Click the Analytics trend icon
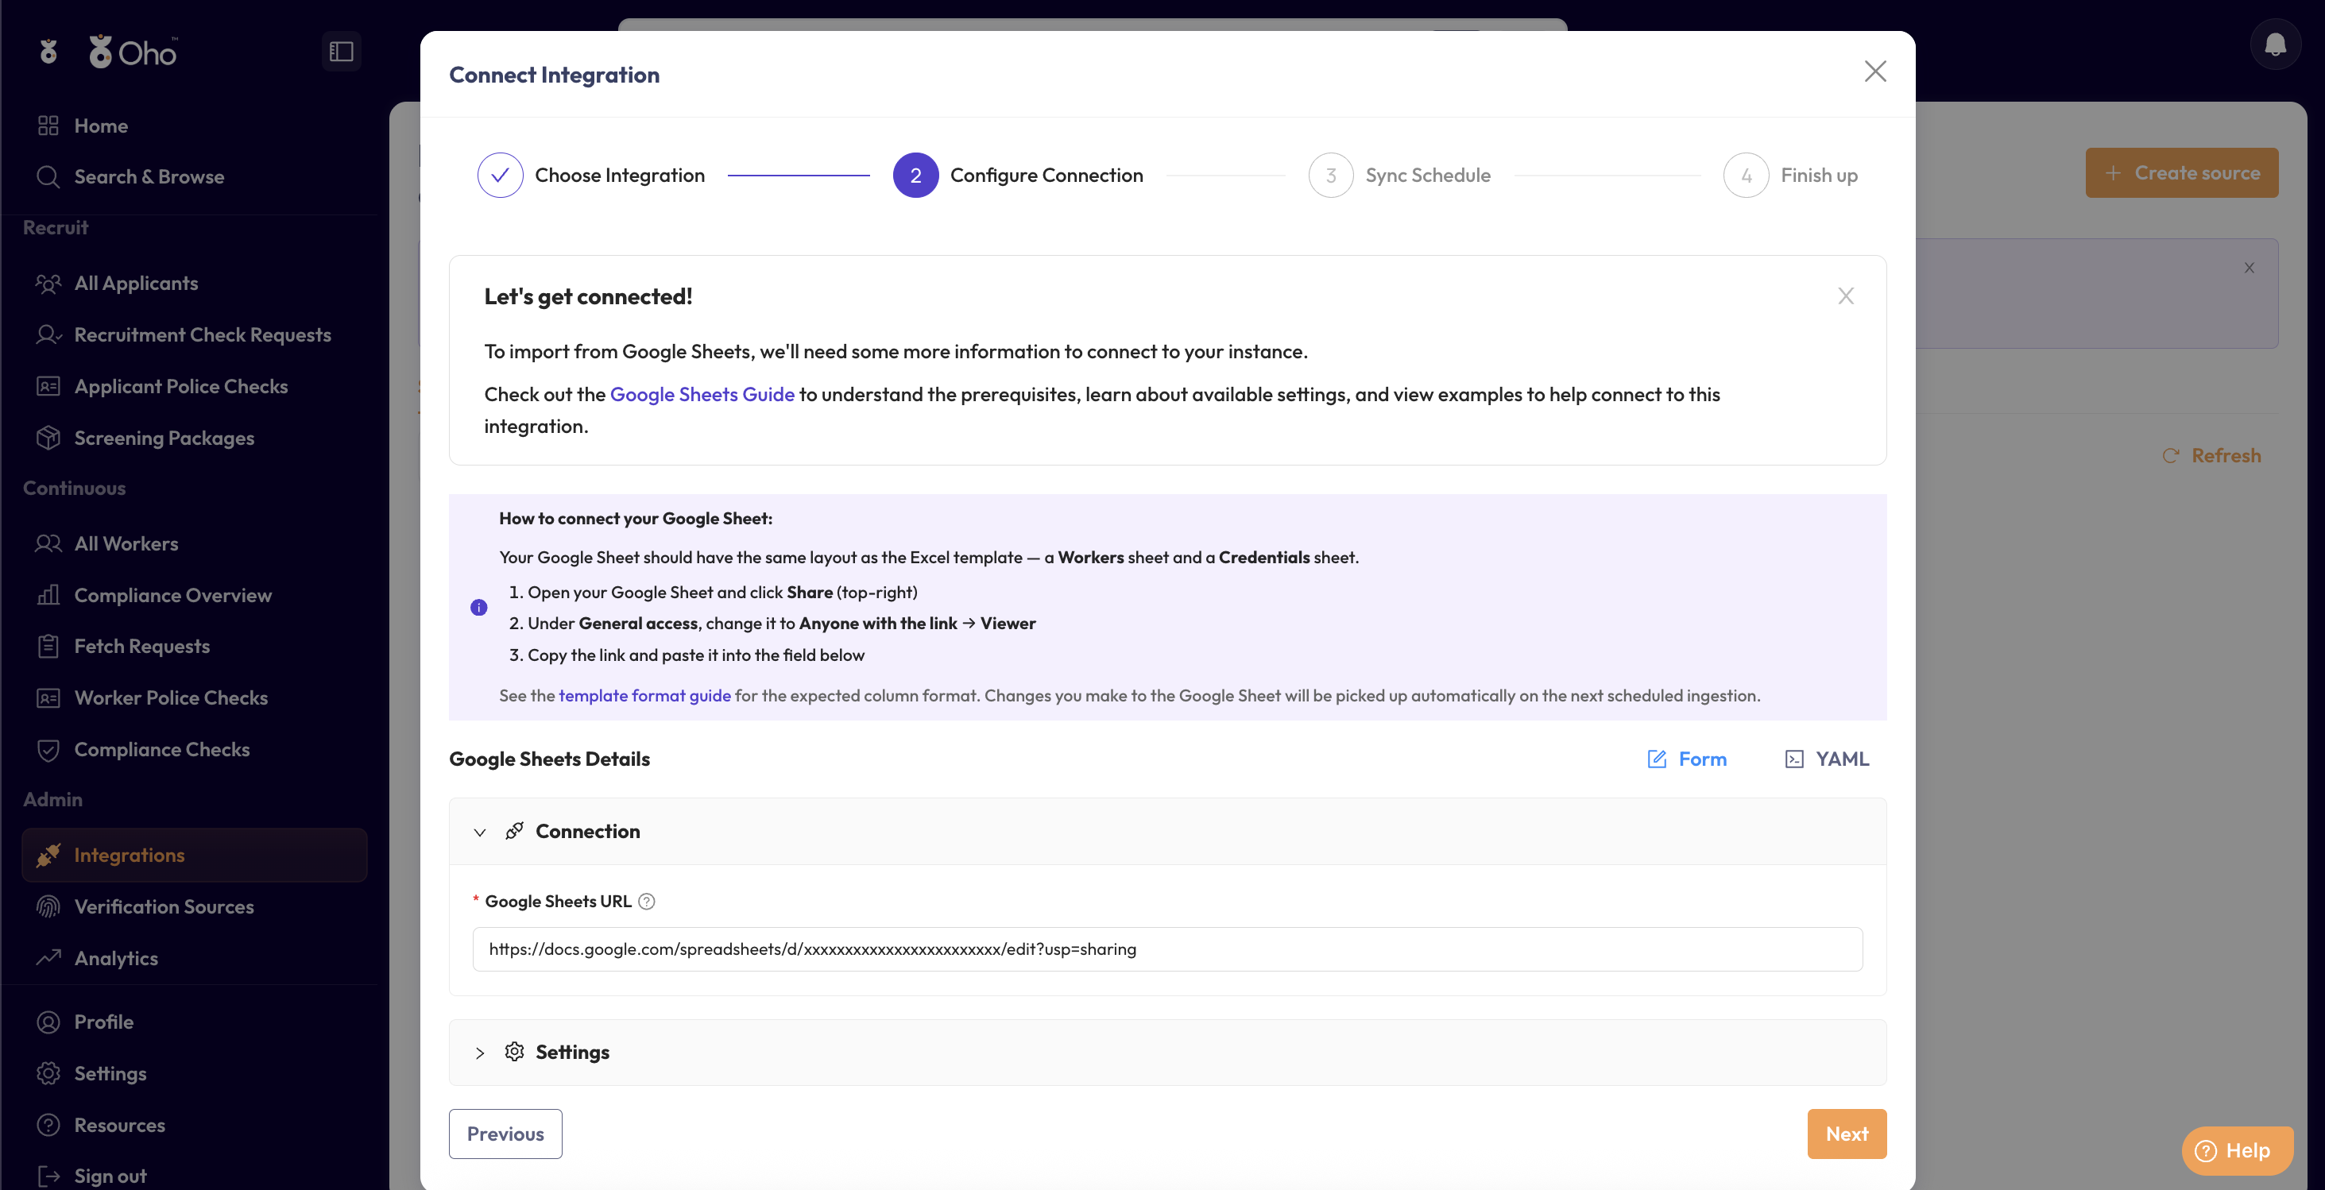The width and height of the screenshot is (2325, 1190). [48, 958]
